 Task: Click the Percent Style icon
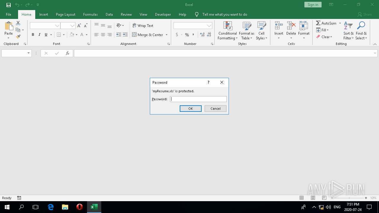(187, 35)
